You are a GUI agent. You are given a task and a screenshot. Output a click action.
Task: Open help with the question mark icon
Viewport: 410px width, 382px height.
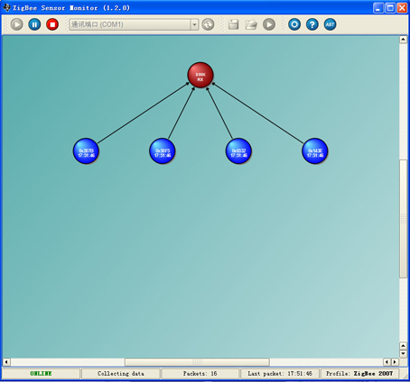(312, 24)
